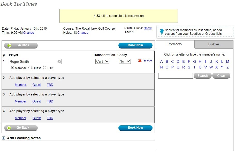Image resolution: width=235 pixels, height=152 pixels.
Task: Click the Show link for Rental Clubs
Action: click(x=148, y=28)
